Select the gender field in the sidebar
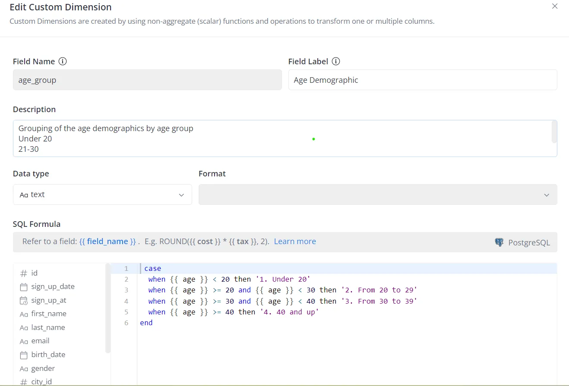 pos(43,368)
